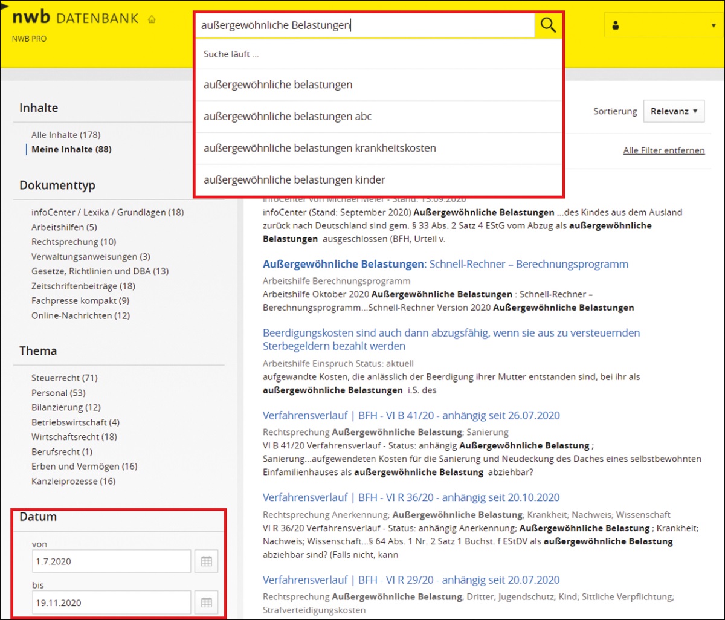
Task: Select suggestion 'außergewöhnliche belastungen abc'
Action: coord(288,117)
